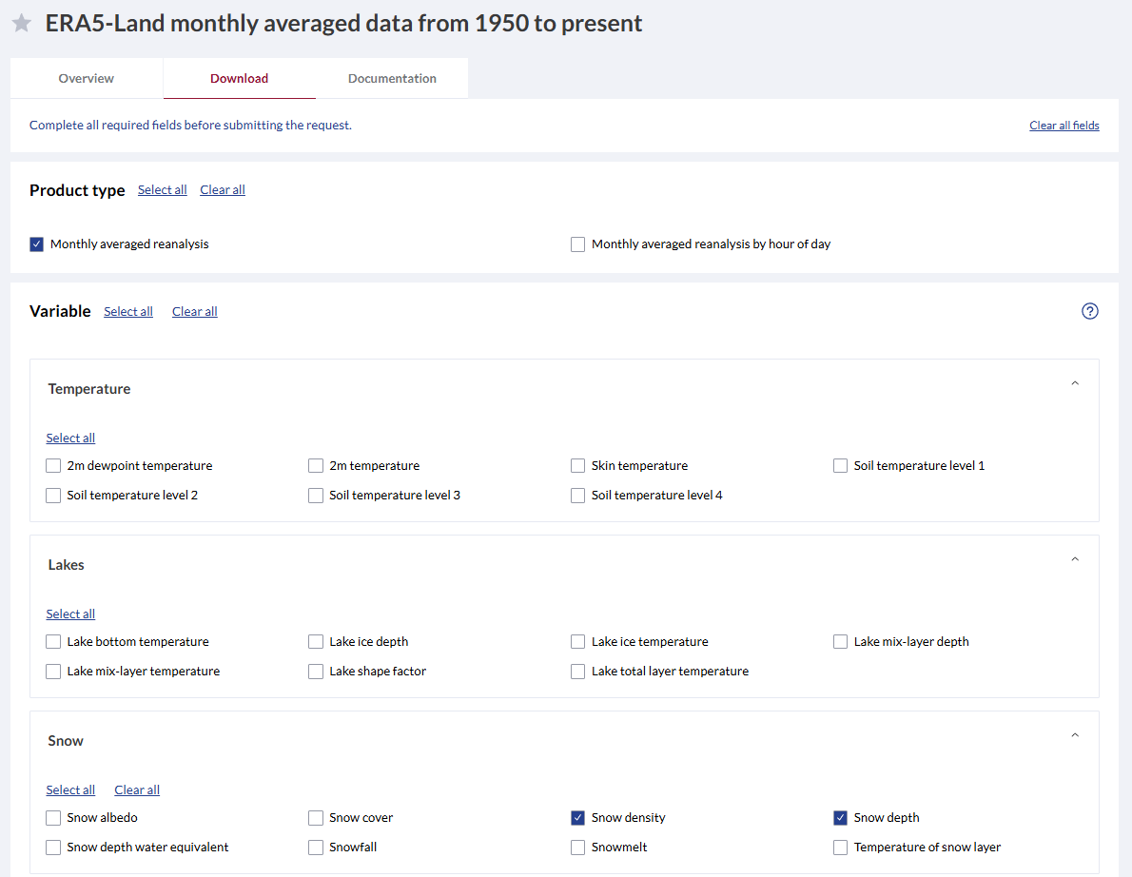Check Monthly averaged reanalysis by hour of day

point(577,244)
